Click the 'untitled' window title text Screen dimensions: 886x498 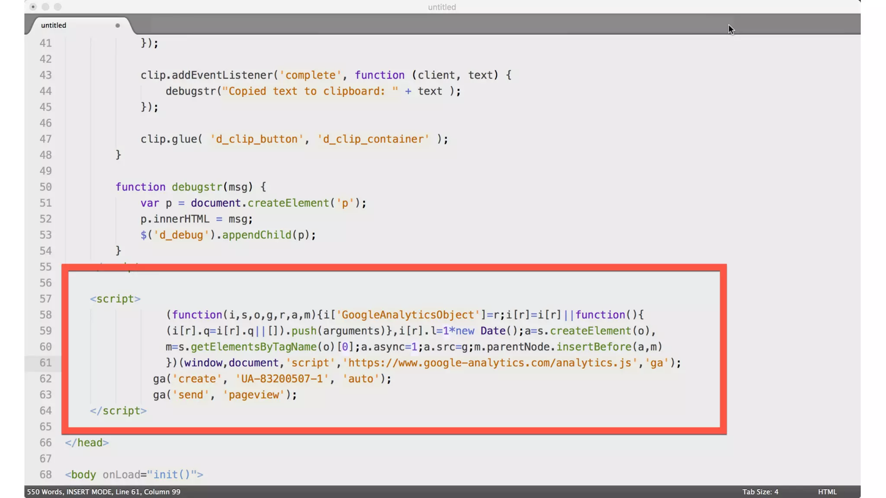tap(442, 7)
